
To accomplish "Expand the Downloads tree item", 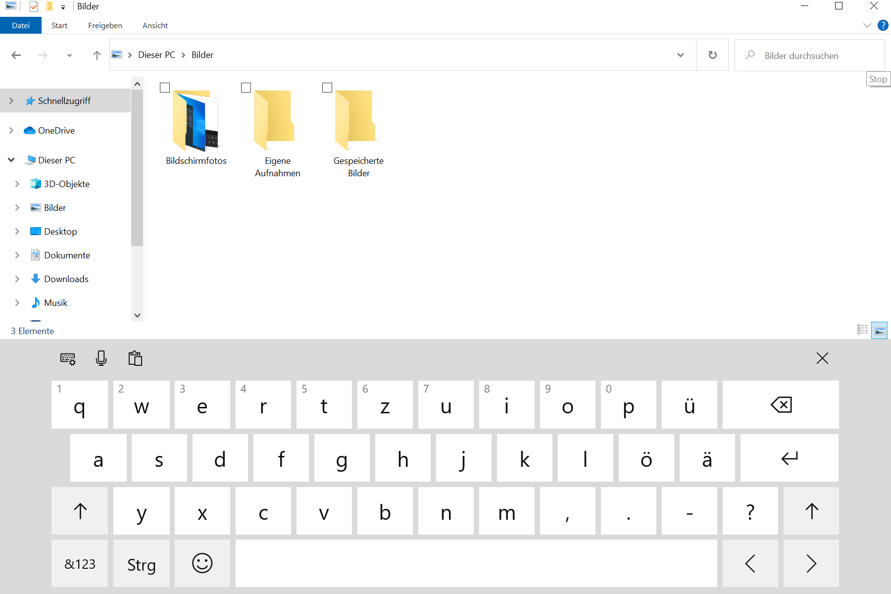I will 18,279.
